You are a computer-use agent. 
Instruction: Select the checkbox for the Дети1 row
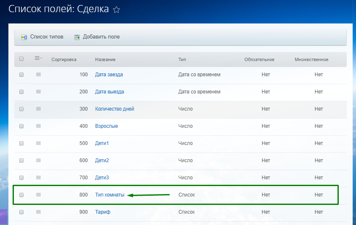21,143
